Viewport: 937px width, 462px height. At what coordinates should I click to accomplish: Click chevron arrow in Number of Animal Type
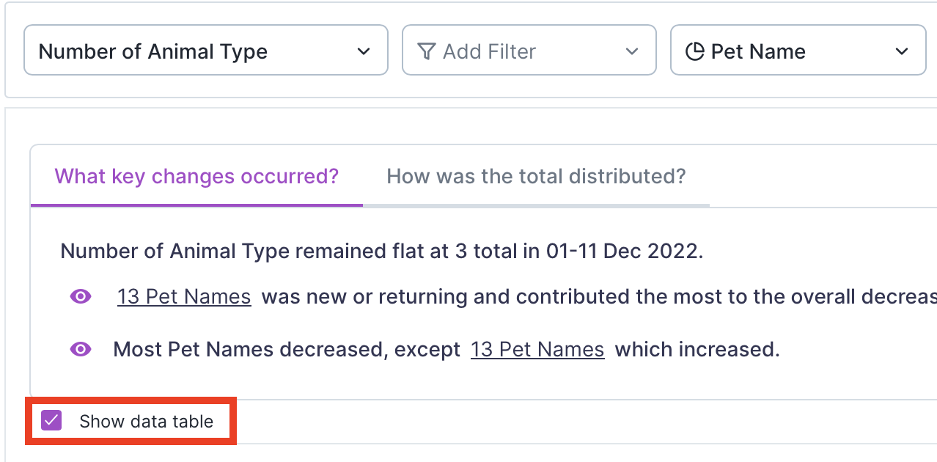click(363, 51)
